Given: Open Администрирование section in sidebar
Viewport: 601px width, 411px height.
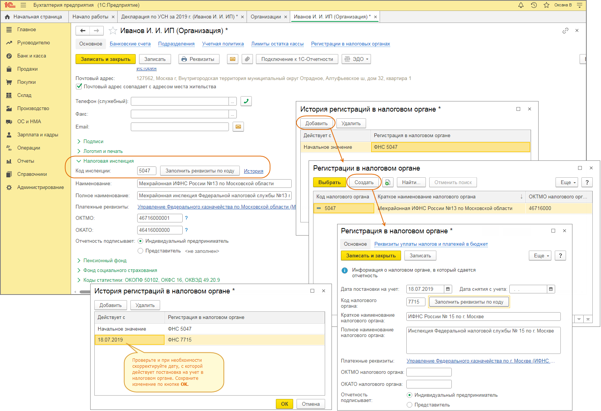Looking at the screenshot, I should click(x=40, y=187).
